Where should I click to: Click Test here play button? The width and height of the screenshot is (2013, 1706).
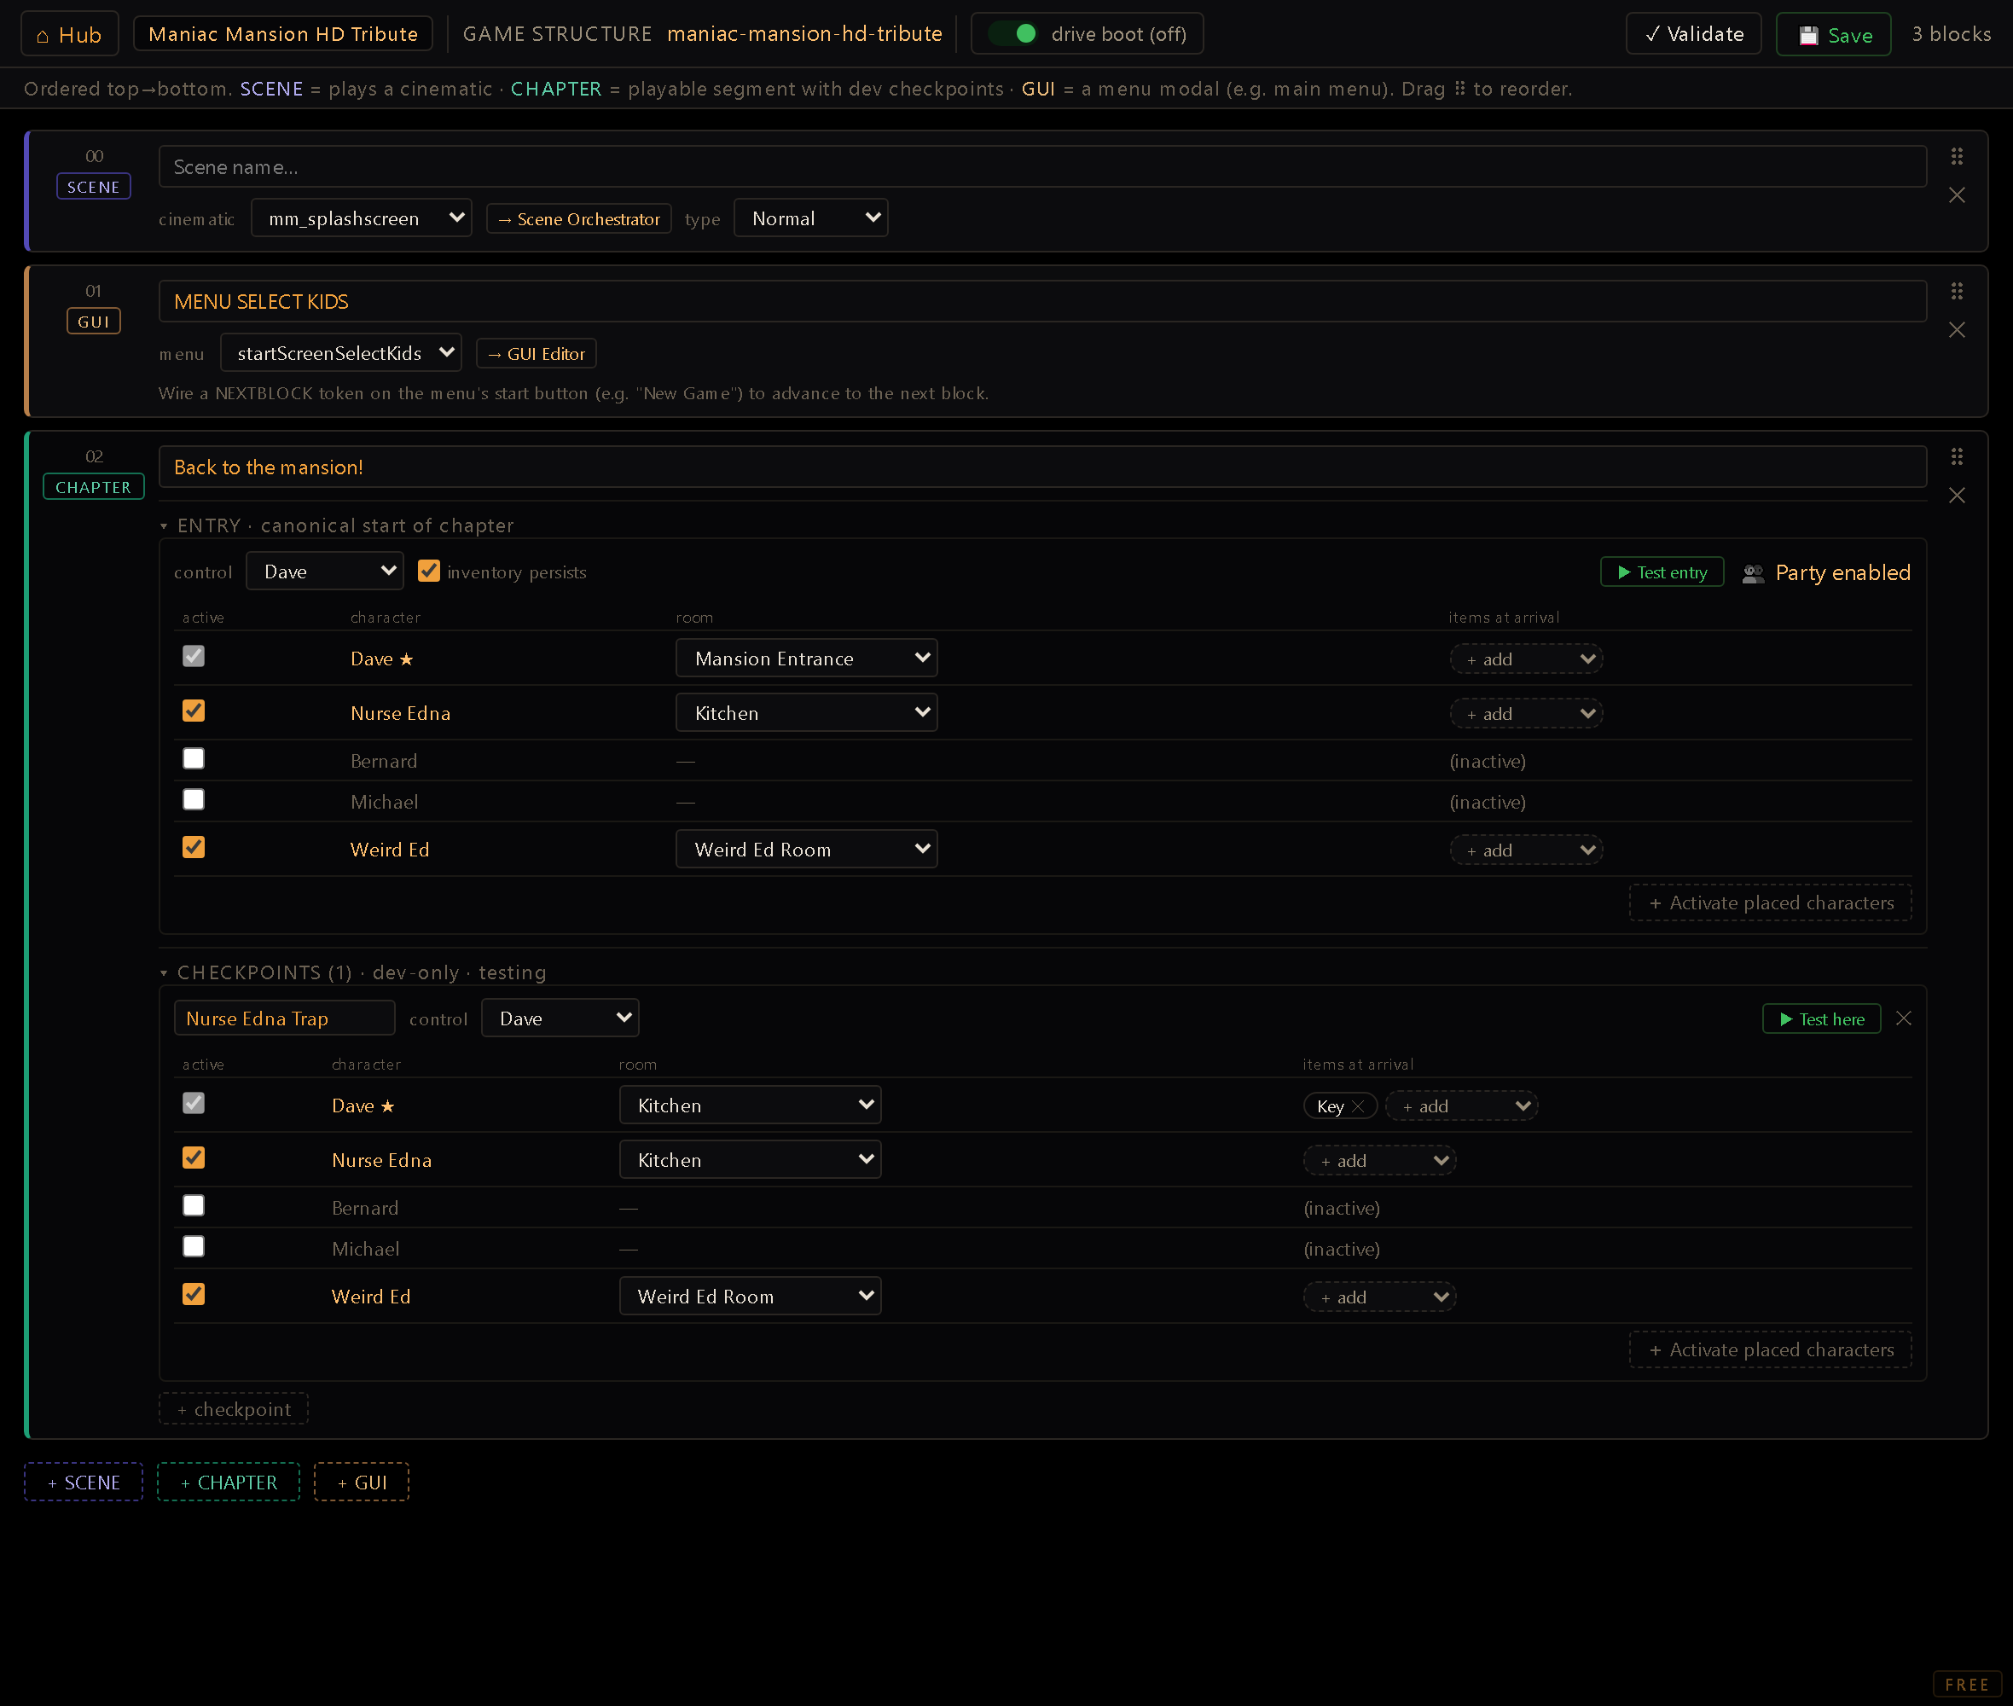pos(1820,1019)
